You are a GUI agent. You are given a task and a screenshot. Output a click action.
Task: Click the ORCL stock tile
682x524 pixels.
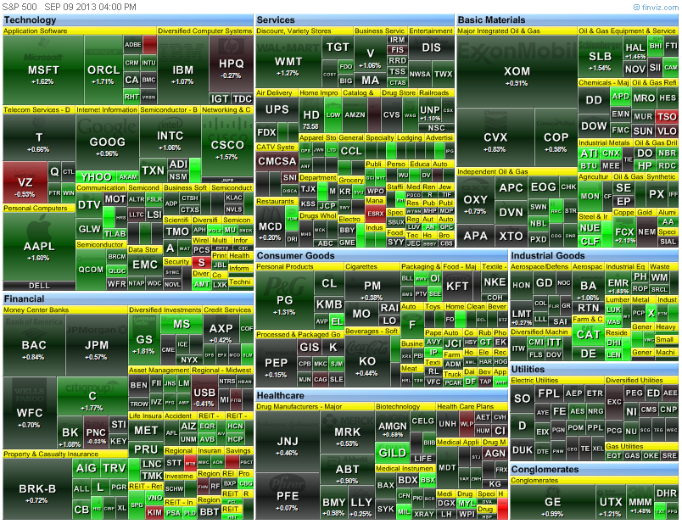click(103, 70)
